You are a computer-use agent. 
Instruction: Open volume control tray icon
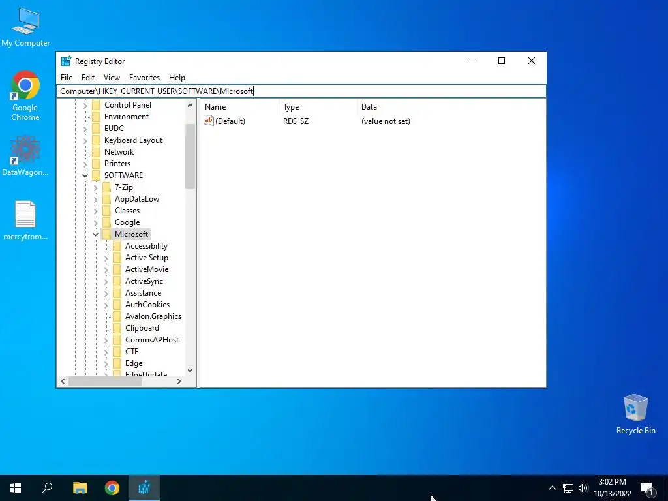[x=583, y=488]
